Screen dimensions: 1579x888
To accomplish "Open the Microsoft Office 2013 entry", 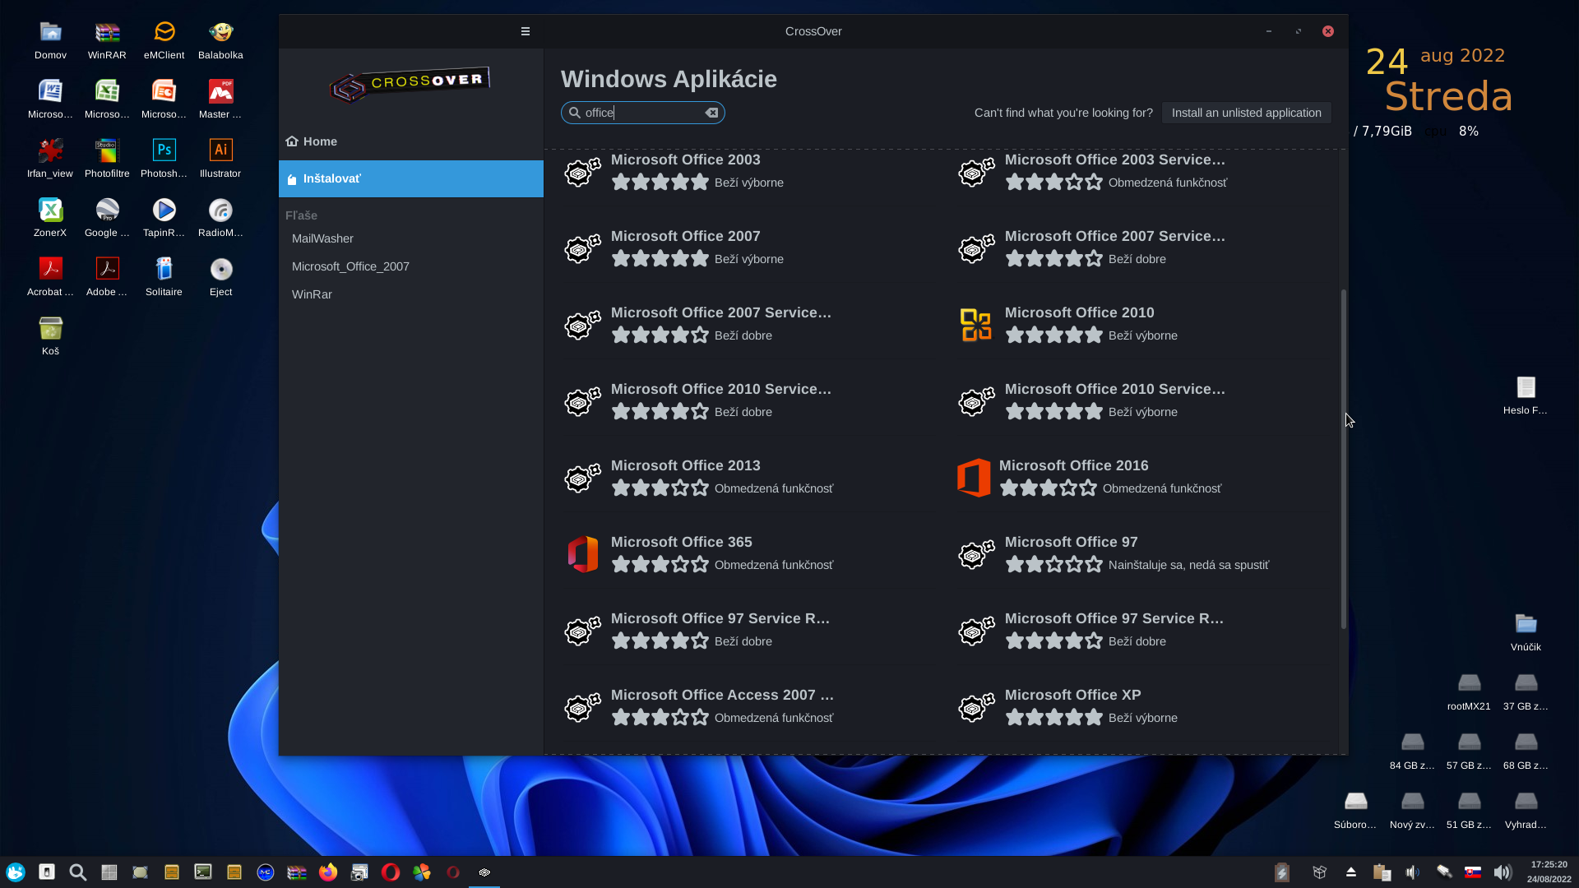I will click(685, 465).
